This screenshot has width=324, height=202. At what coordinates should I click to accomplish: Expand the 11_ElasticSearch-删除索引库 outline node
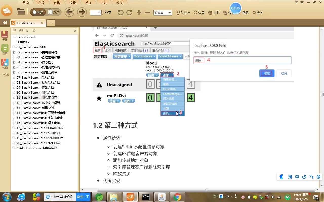point(14,98)
